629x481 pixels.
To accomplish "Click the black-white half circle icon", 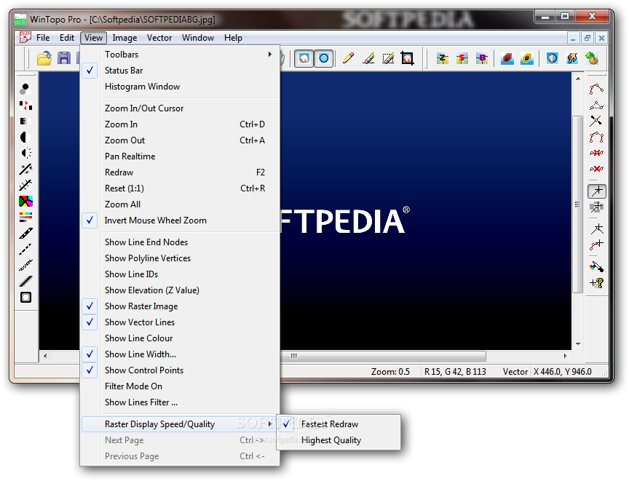I will coord(25,137).
